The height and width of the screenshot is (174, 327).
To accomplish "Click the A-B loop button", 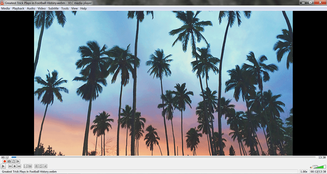I will tap(14, 161).
